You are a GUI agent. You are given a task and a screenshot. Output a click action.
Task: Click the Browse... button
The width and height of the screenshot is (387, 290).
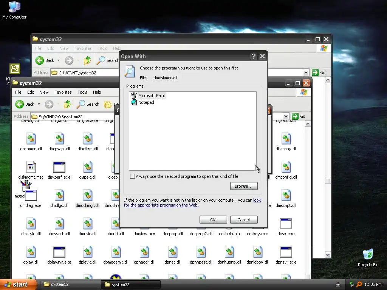244,186
